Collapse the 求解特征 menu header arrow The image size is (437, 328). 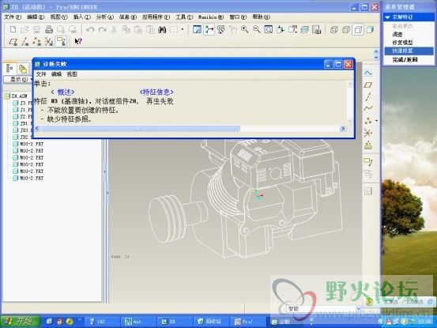[387, 17]
